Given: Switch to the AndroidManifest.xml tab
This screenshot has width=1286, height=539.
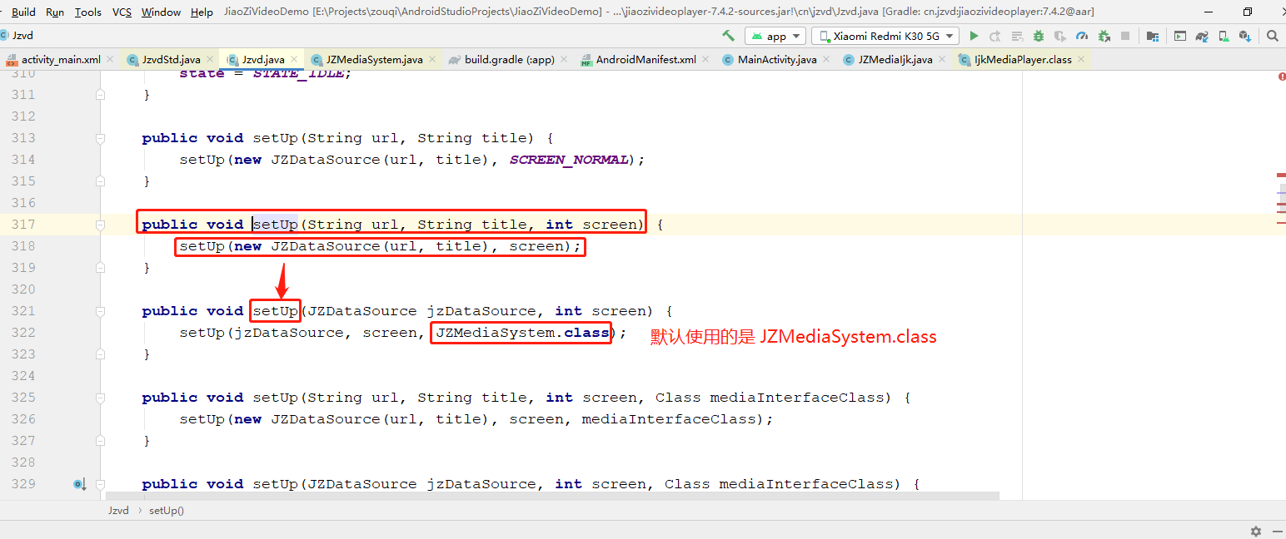Looking at the screenshot, I should click(x=646, y=60).
